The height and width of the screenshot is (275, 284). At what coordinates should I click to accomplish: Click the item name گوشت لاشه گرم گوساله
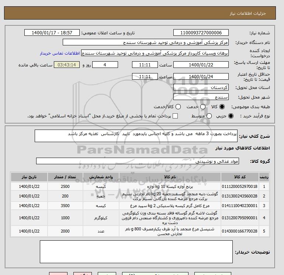click(170, 218)
